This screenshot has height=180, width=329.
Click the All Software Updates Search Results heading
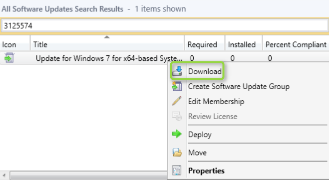point(62,9)
